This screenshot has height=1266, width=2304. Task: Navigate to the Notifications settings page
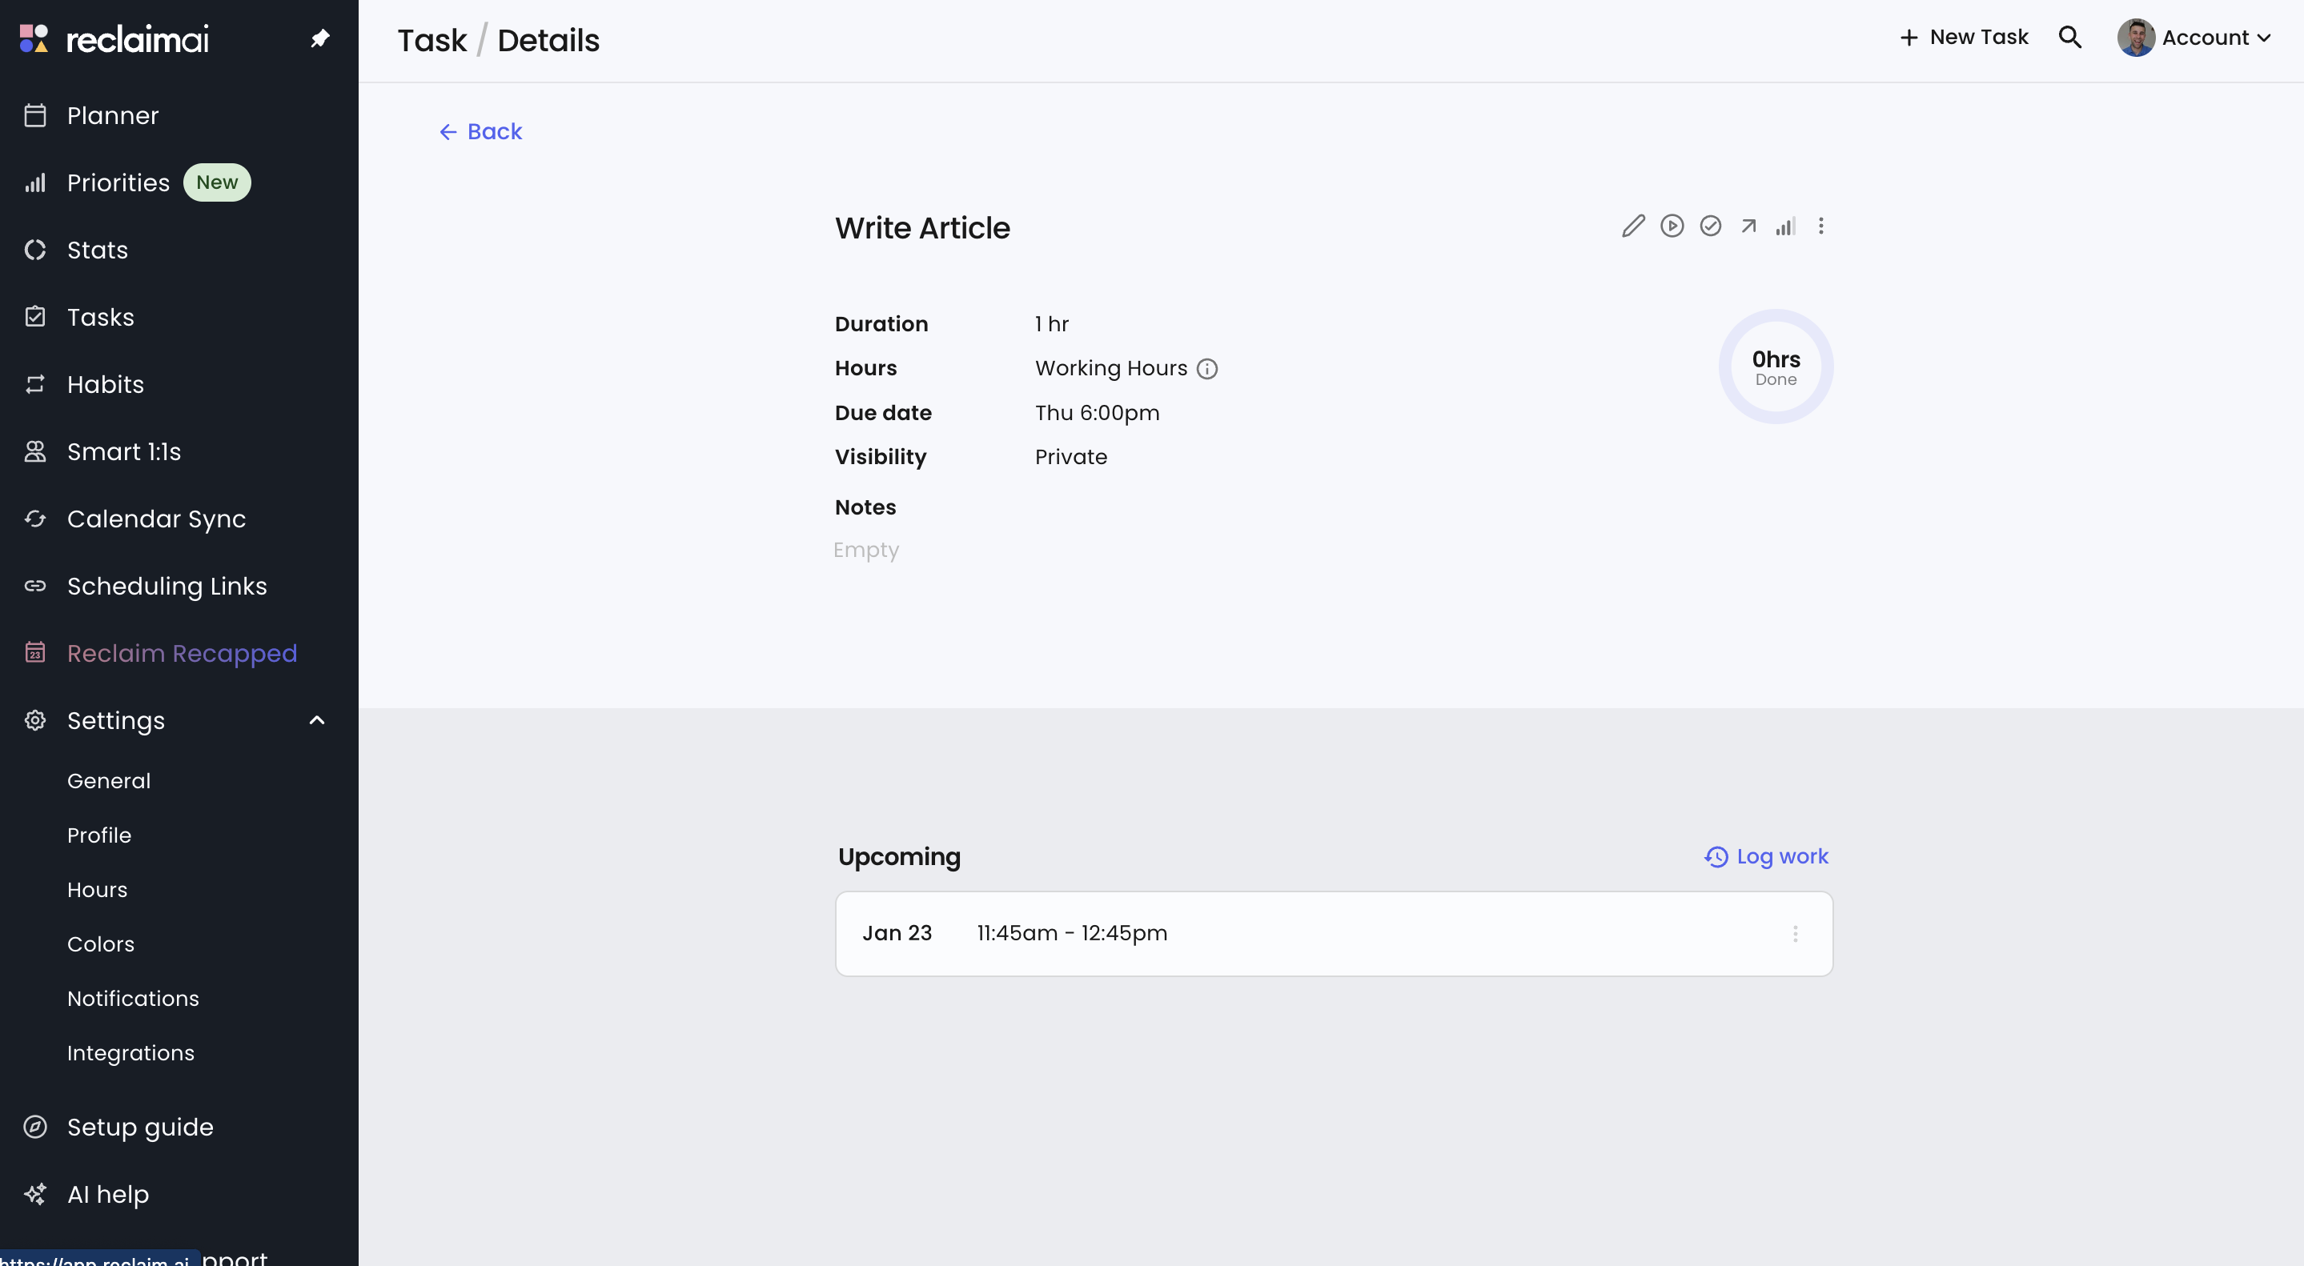coord(132,999)
